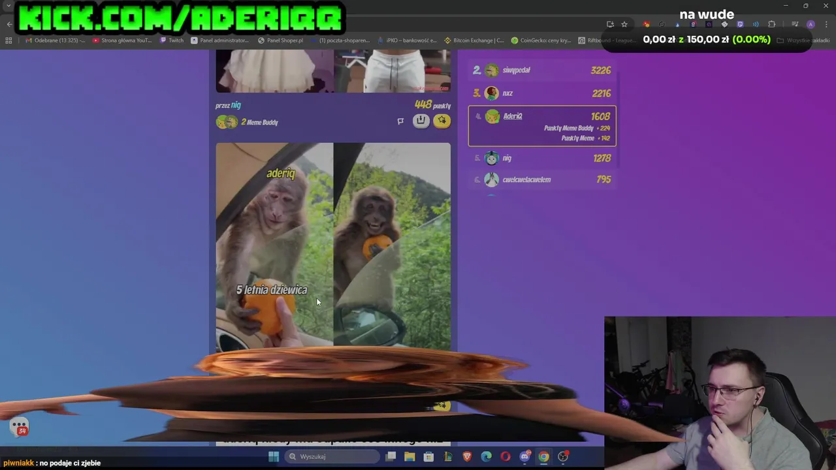Open League of Legends from the taskbar
836x470 pixels.
pos(448,456)
